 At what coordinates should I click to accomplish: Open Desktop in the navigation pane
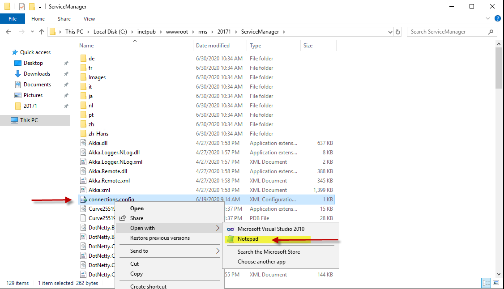tap(33, 63)
